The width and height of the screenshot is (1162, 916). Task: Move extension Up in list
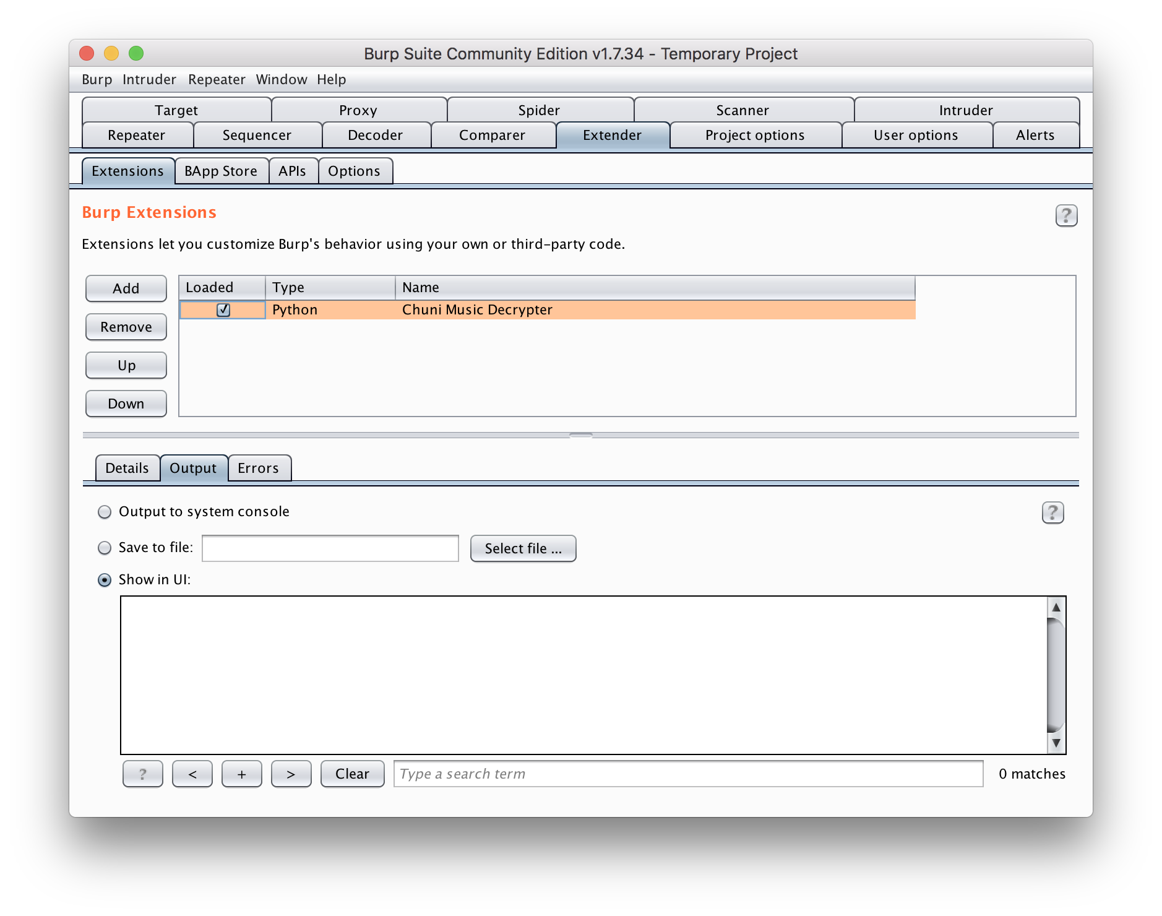coord(126,365)
